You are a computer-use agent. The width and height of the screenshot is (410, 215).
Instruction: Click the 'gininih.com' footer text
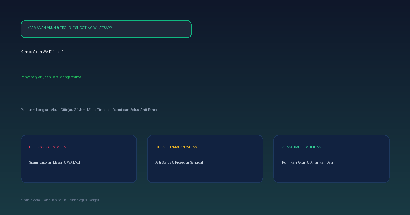60,200
